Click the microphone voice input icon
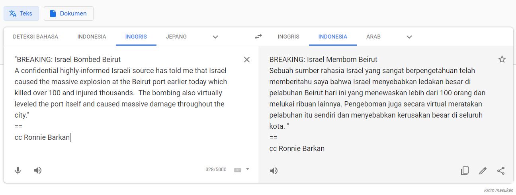This screenshot has height=195, width=516. [18, 170]
